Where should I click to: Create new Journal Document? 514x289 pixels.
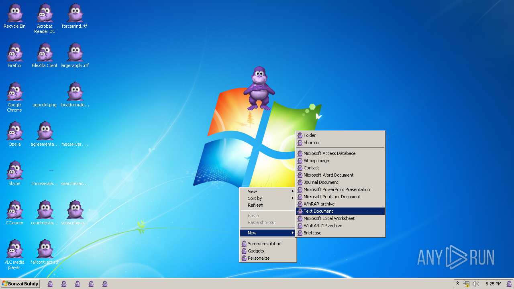coord(340,182)
